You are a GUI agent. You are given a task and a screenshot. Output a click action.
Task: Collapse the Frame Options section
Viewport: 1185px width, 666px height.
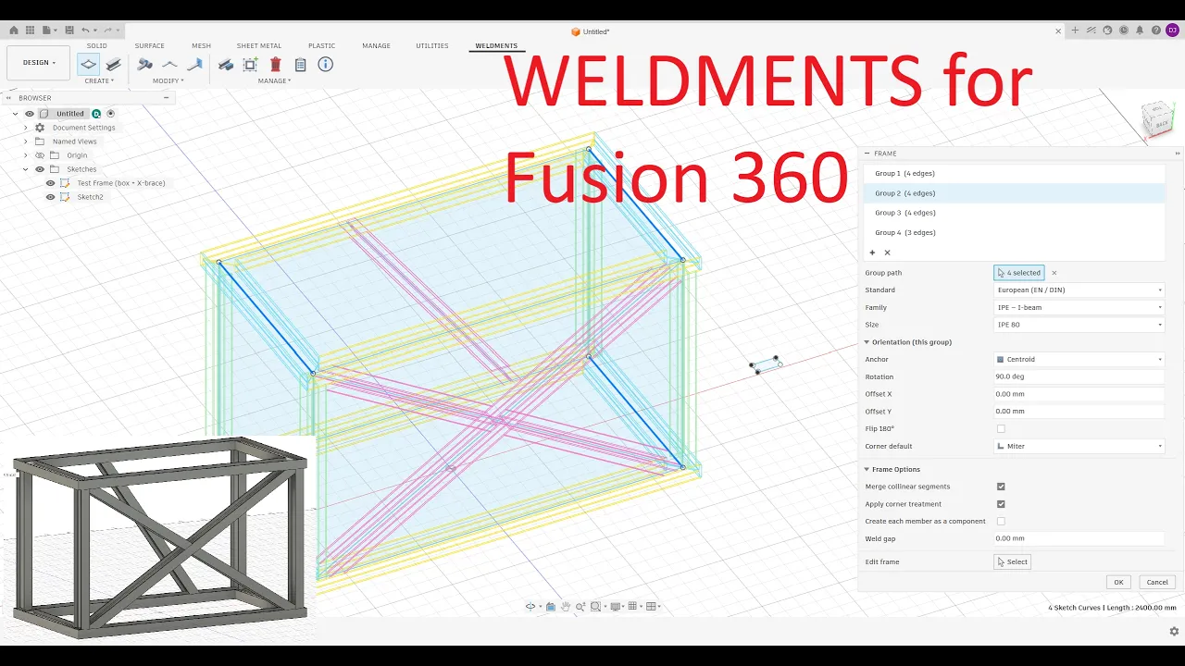click(867, 469)
